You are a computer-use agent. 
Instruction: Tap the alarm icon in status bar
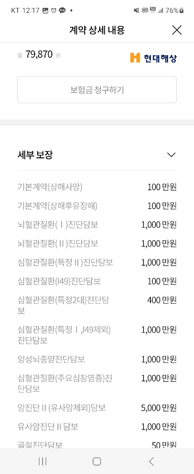pyautogui.click(x=54, y=11)
